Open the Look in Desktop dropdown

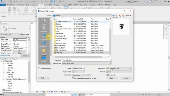pos(82,16)
